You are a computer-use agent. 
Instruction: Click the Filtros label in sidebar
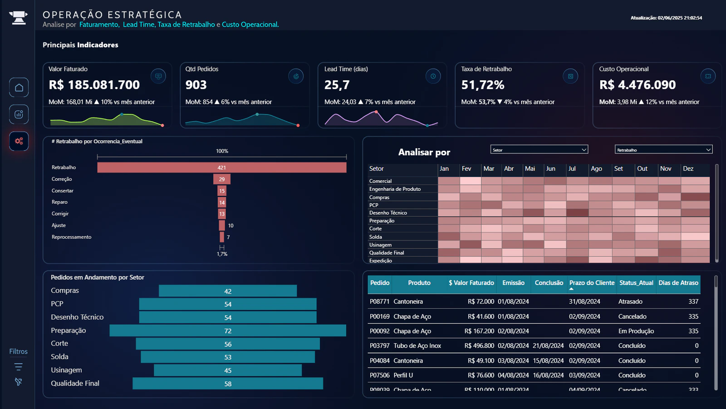pyautogui.click(x=19, y=351)
